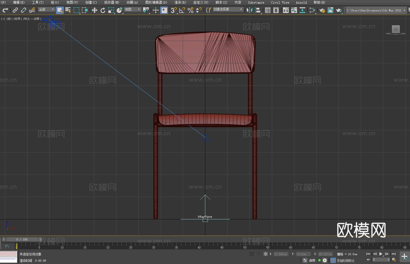Click Edit Named Selection Sets icon
Viewport: 410px width, 264px height.
(209, 10)
